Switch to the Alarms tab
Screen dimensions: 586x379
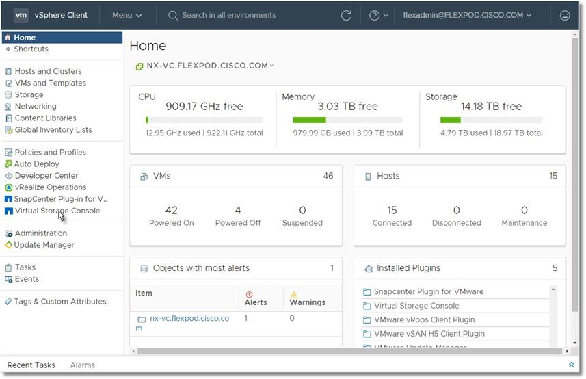click(83, 365)
